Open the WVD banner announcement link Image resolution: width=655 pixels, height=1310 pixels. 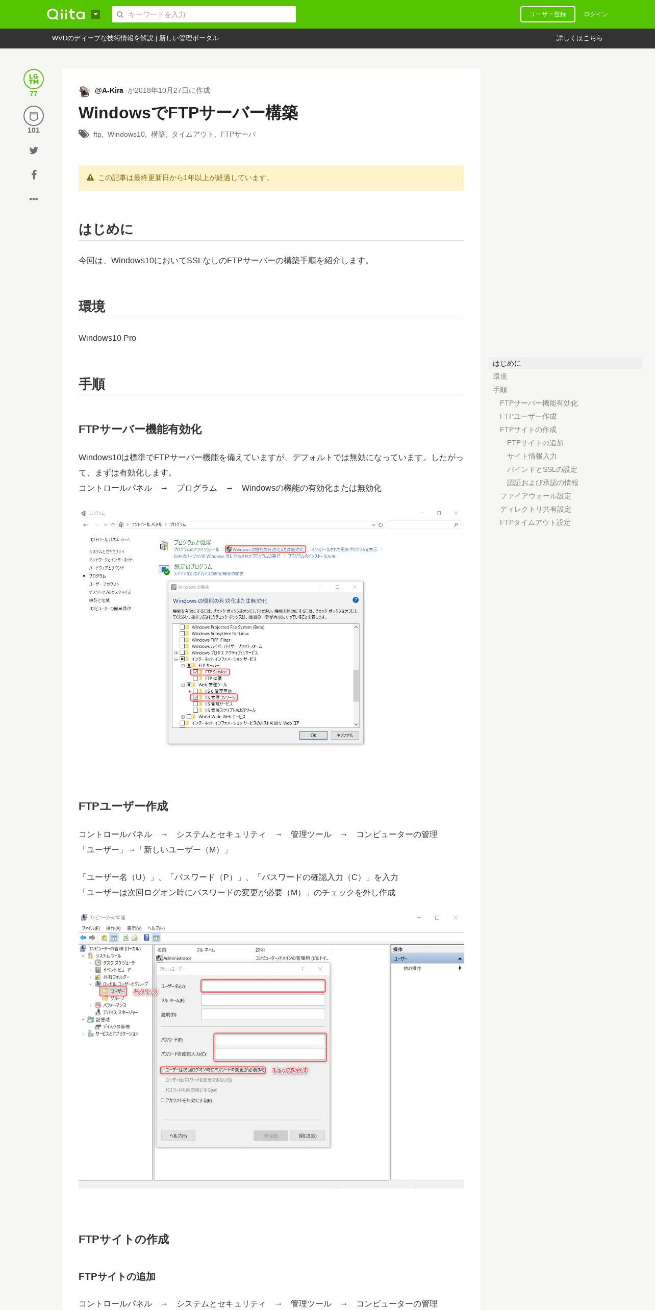tap(135, 38)
